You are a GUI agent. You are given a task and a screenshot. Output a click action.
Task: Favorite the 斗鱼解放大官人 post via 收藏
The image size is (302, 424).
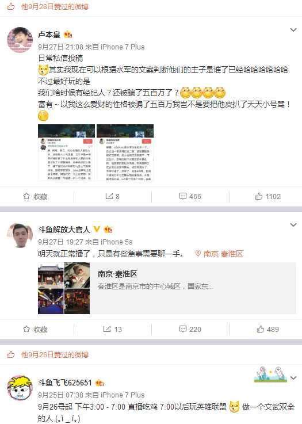click(35, 329)
